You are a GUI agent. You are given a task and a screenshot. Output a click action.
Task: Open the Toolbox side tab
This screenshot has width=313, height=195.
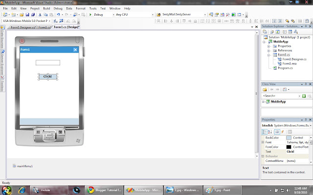point(2,84)
